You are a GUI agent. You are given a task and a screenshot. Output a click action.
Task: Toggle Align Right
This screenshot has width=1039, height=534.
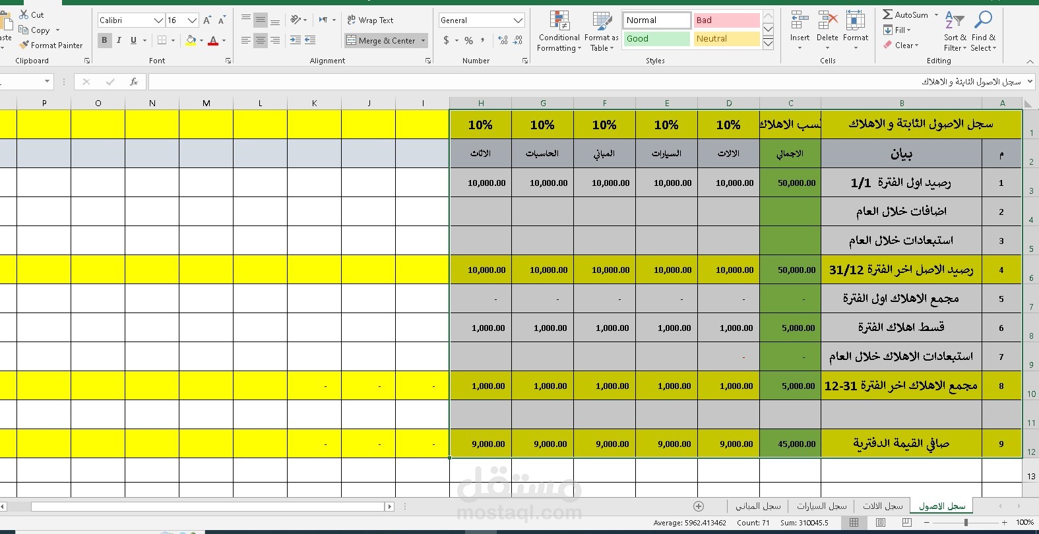click(275, 40)
